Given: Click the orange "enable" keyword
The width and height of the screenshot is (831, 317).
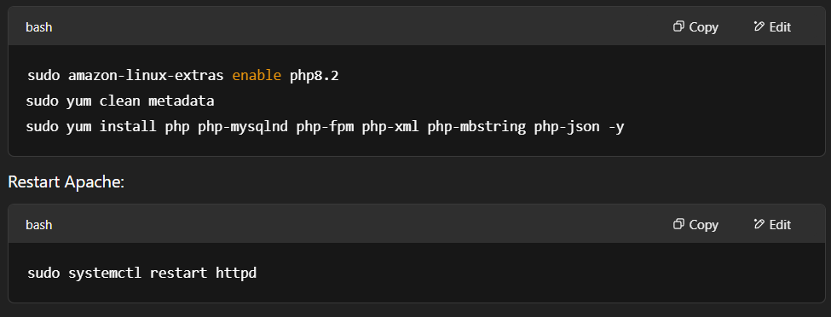Looking at the screenshot, I should pos(257,76).
